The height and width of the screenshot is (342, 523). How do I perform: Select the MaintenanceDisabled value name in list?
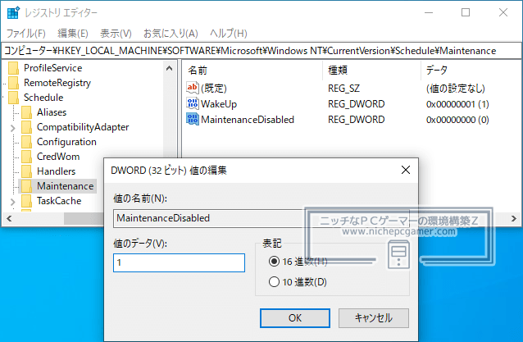click(x=248, y=119)
